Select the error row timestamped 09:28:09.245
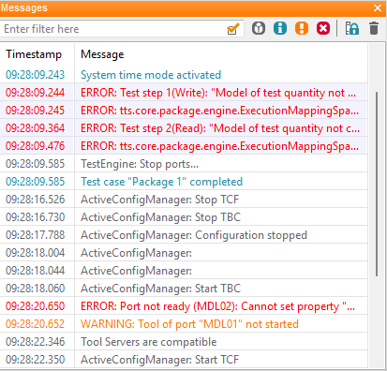The height and width of the screenshot is (371, 387). [x=184, y=111]
